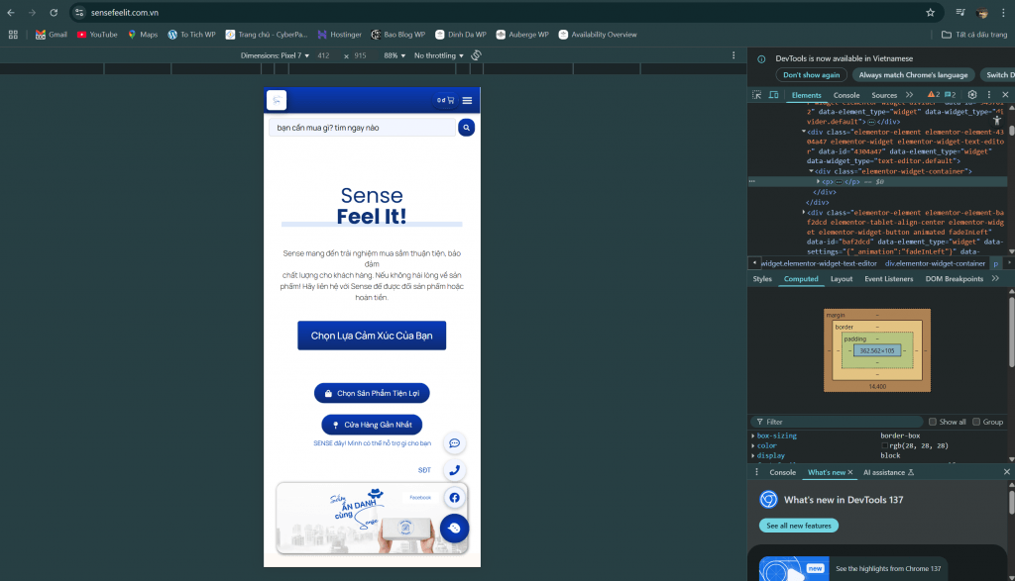
Task: Click the site search input field
Action: [362, 127]
